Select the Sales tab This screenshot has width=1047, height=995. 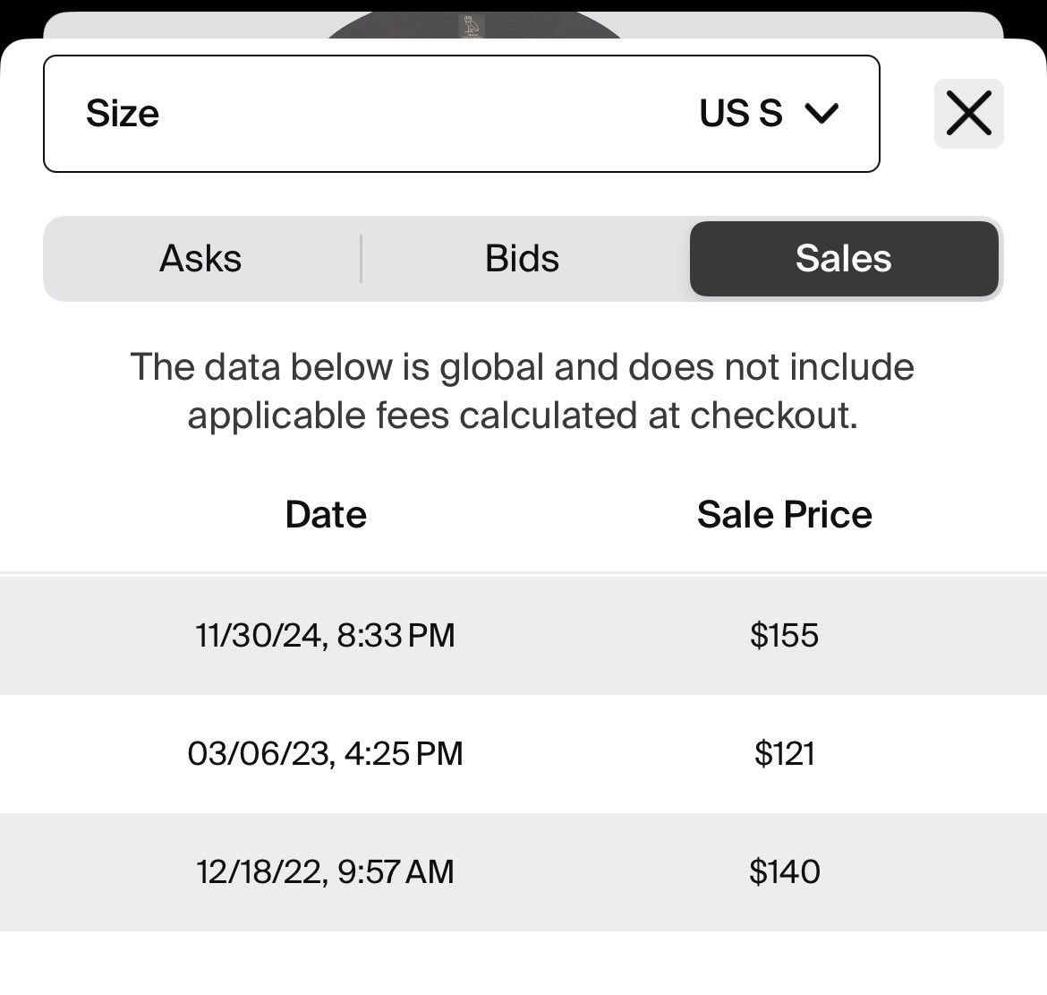coord(844,259)
